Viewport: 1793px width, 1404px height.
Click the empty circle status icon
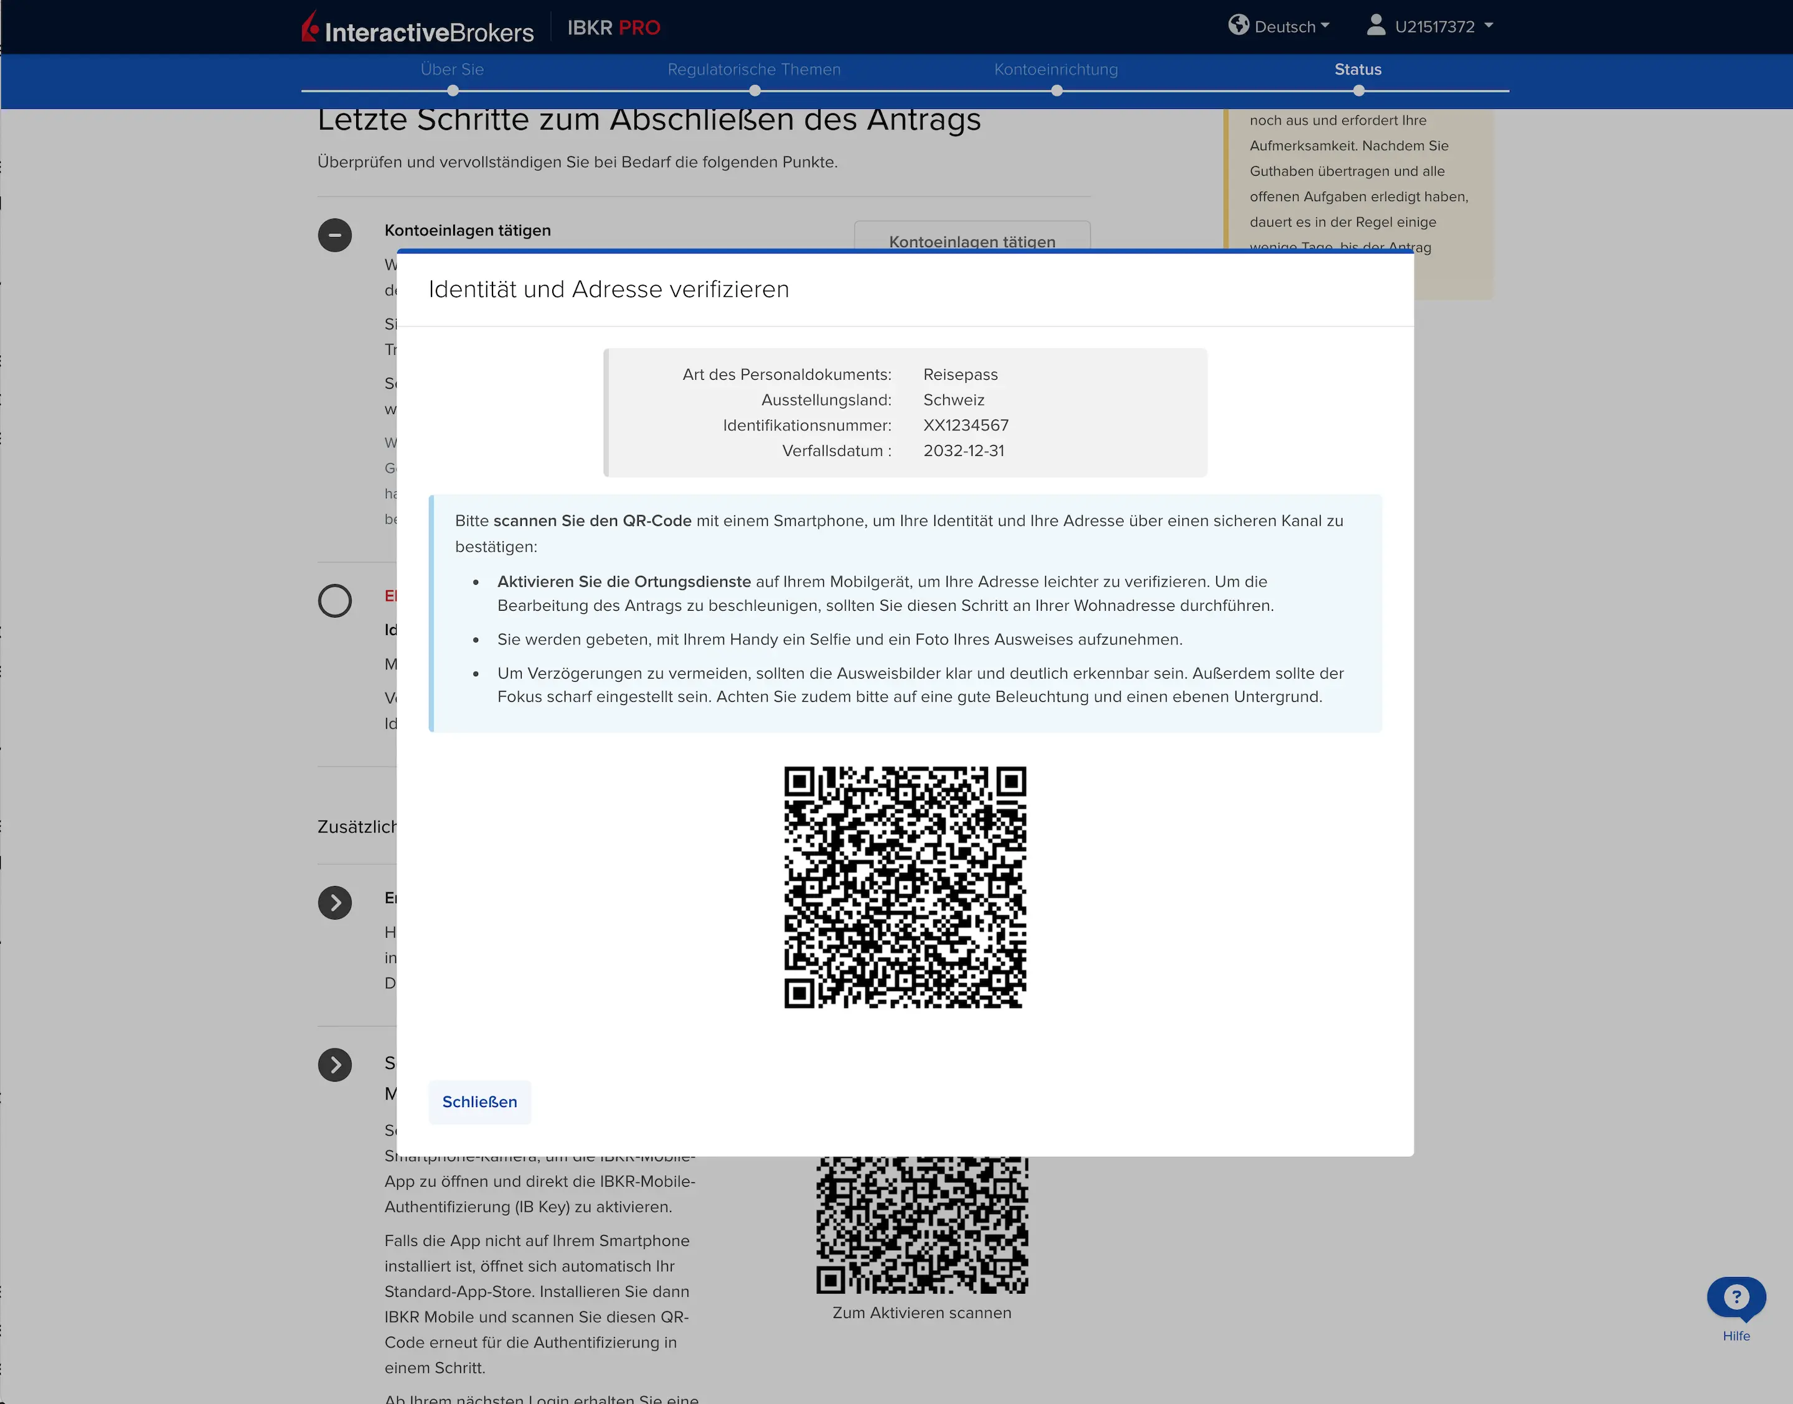point(334,601)
